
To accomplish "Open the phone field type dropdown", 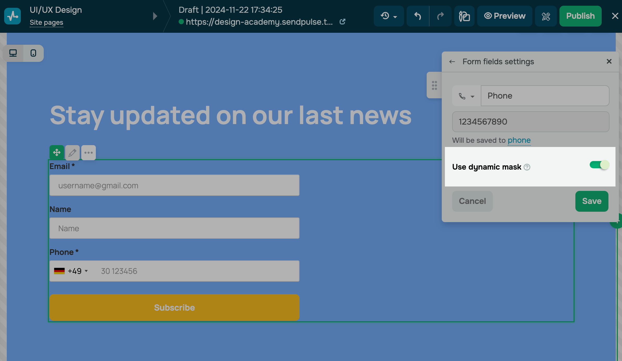I will 466,96.
